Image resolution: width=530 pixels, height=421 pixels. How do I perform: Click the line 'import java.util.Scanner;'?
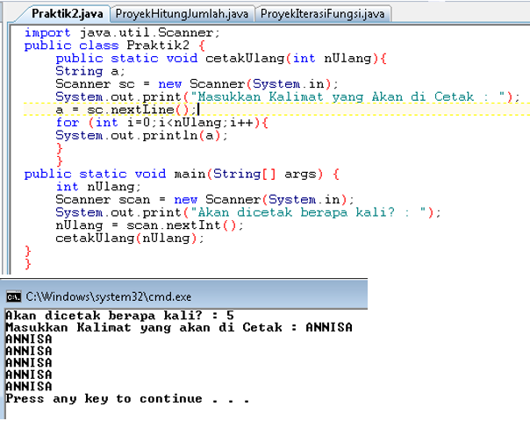click(x=122, y=32)
